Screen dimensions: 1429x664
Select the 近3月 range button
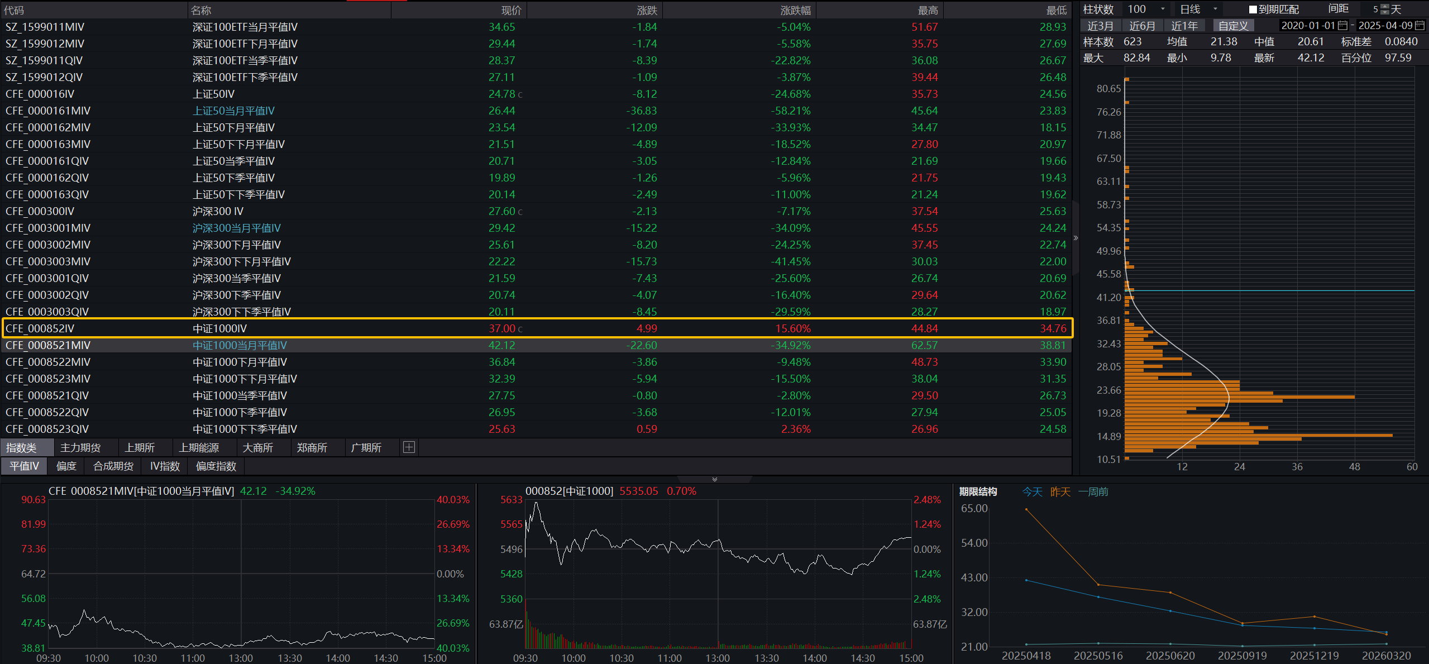[1100, 26]
